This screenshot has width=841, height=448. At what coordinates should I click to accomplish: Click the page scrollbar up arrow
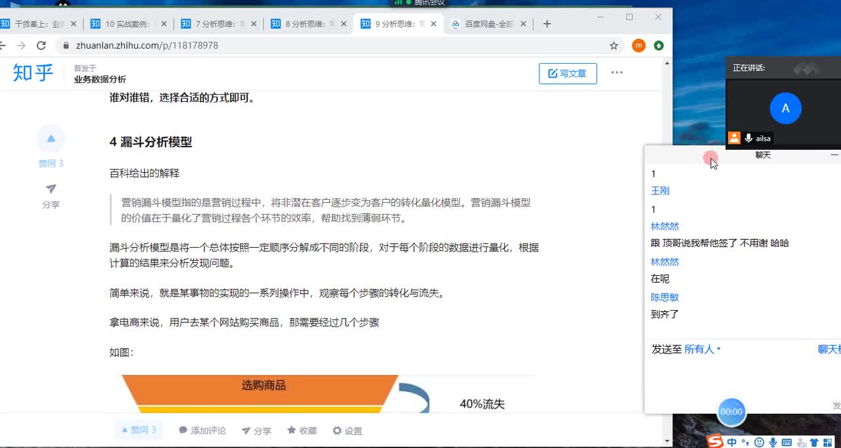pyautogui.click(x=668, y=63)
